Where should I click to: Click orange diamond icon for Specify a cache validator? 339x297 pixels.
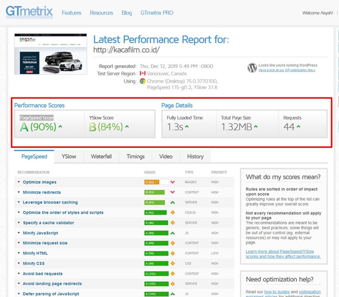pyautogui.click(x=173, y=223)
